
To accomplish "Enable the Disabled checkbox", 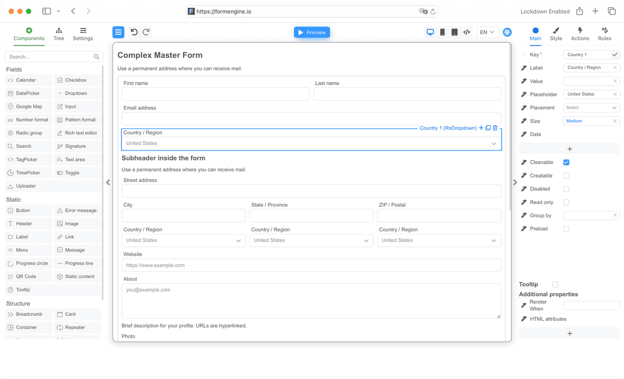I will click(x=566, y=189).
